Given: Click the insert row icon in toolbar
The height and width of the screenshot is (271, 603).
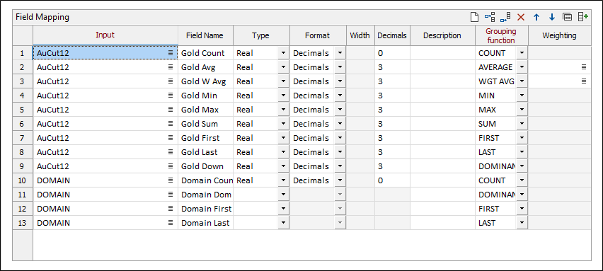Looking at the screenshot, I should pos(490,17).
